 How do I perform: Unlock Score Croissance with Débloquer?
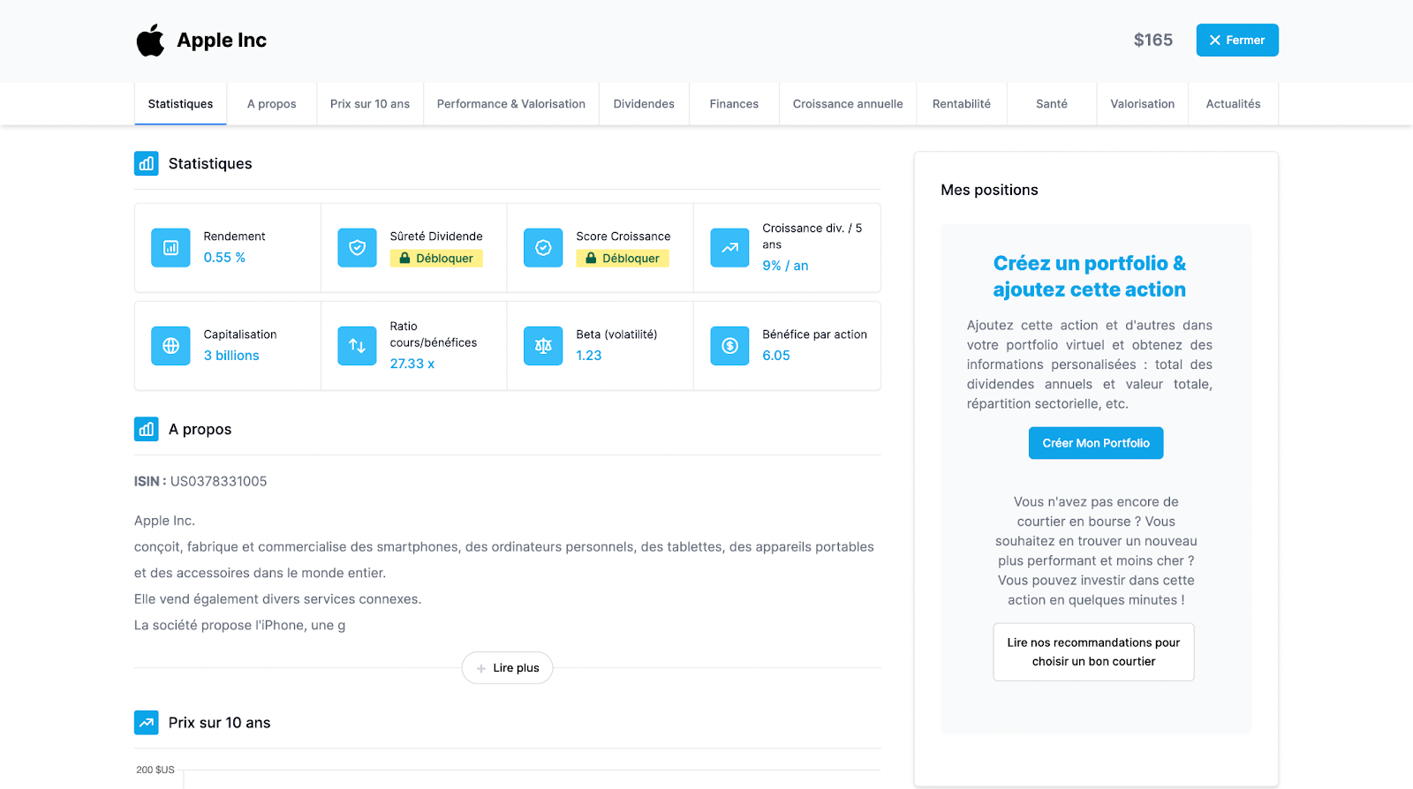click(x=623, y=259)
